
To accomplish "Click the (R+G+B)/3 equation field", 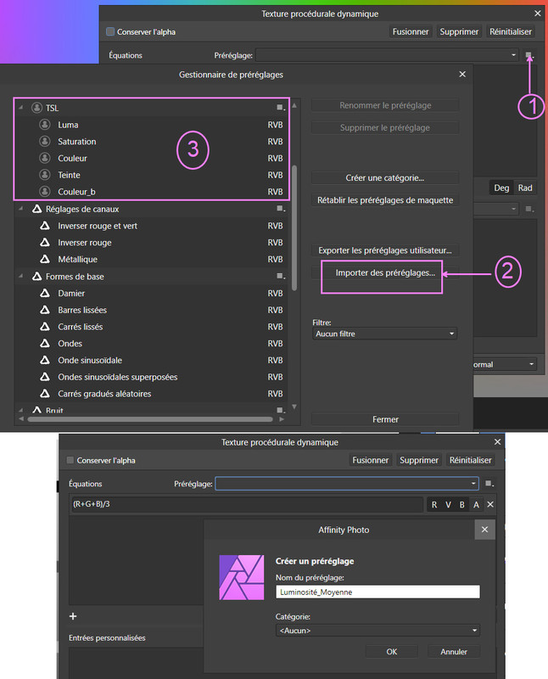I will tap(247, 504).
